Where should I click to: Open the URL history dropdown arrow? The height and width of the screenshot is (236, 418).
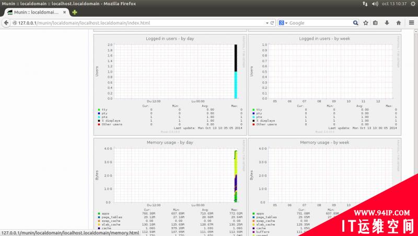(267, 23)
